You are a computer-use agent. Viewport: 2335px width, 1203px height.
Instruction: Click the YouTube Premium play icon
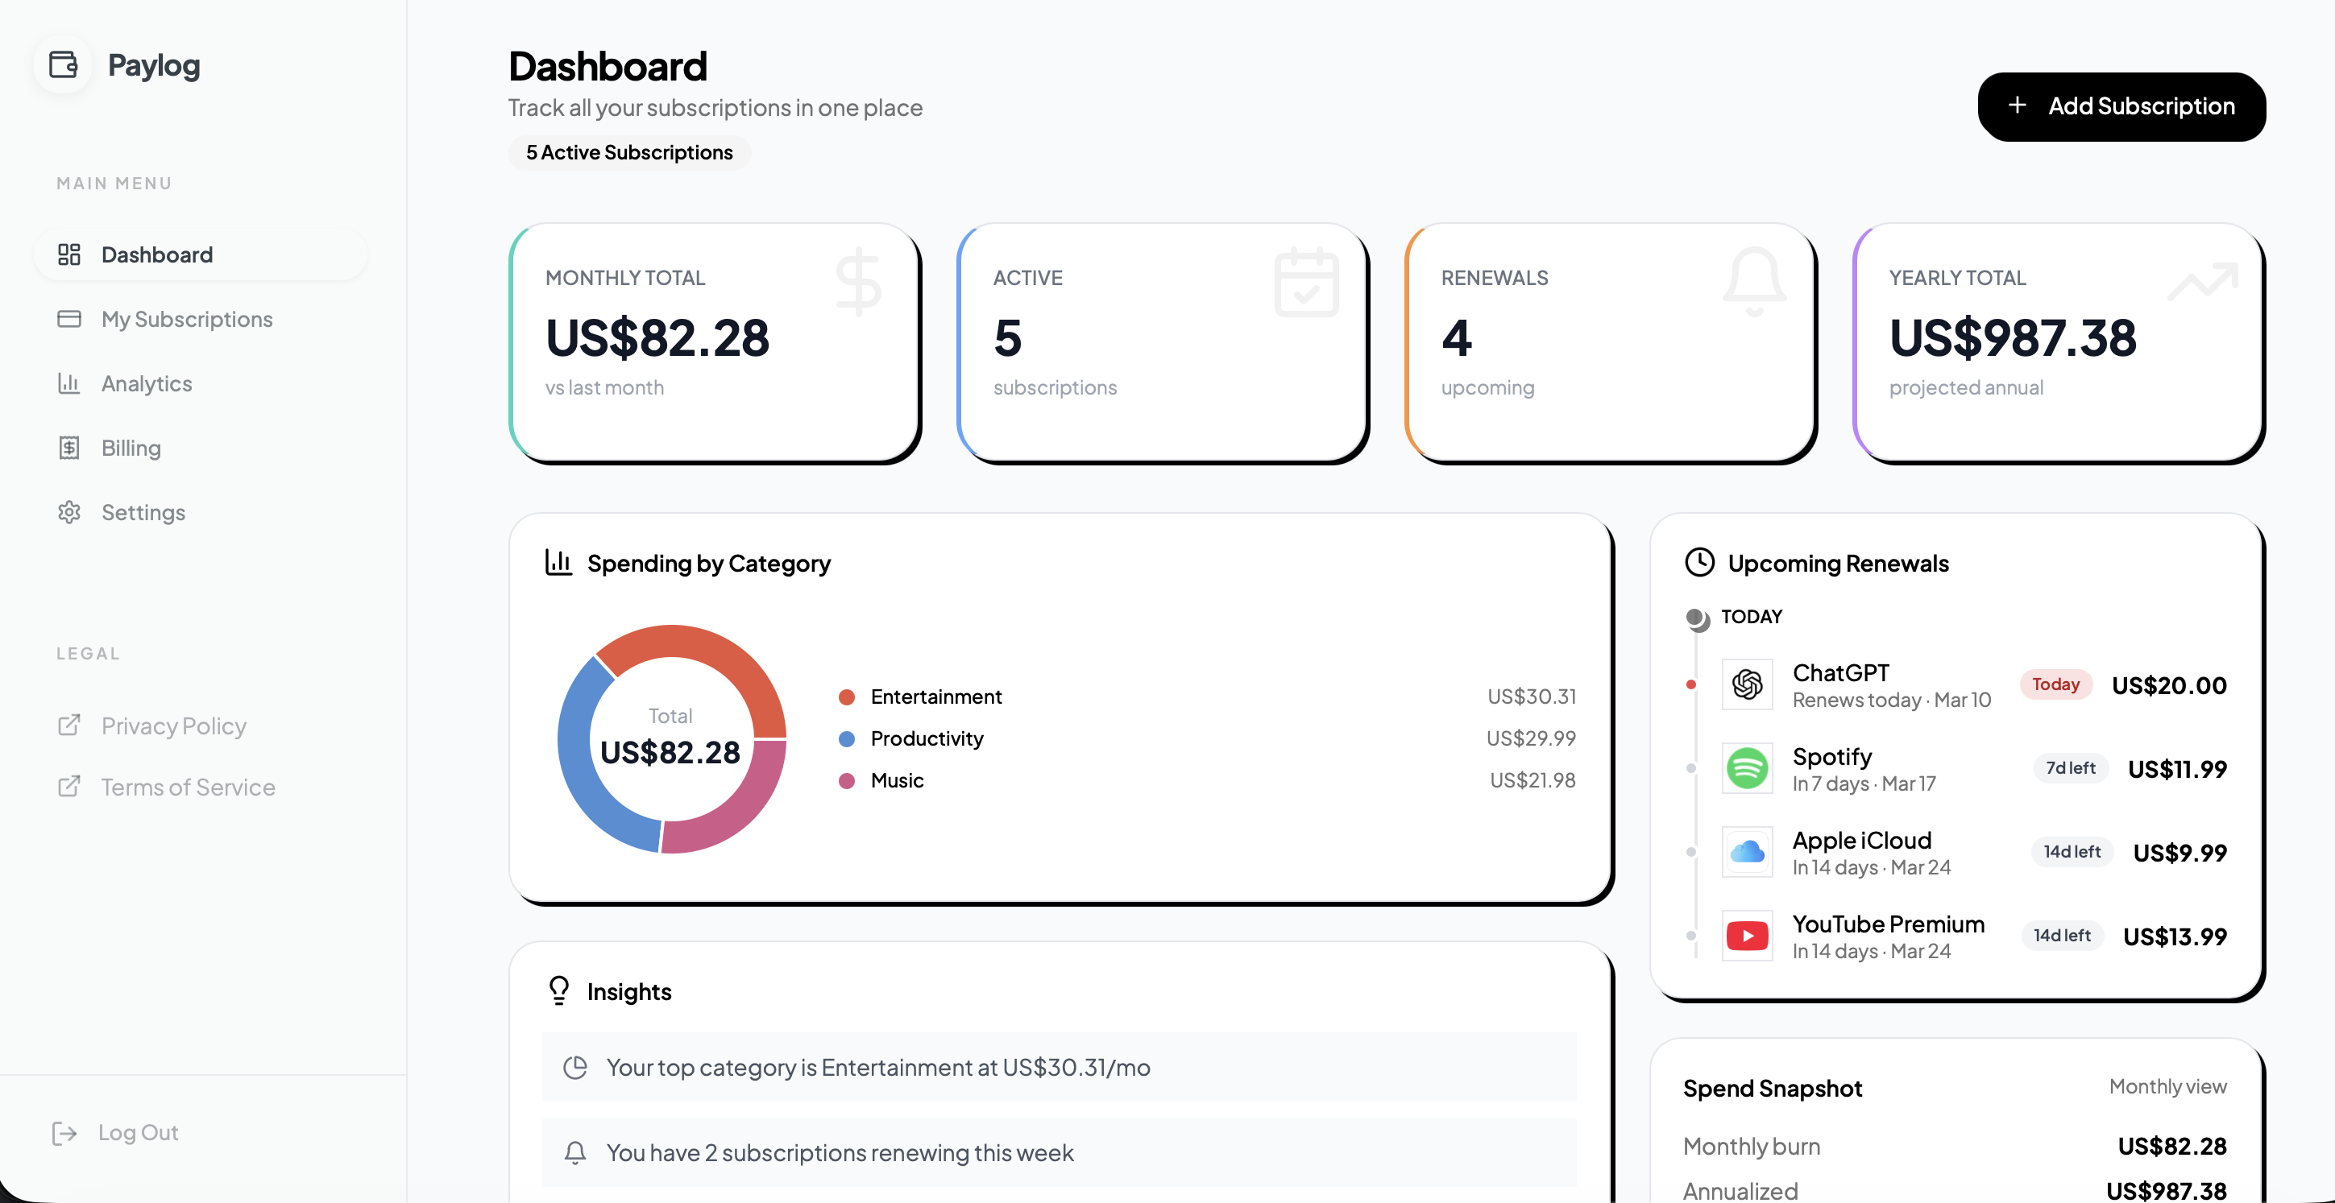coord(1747,935)
